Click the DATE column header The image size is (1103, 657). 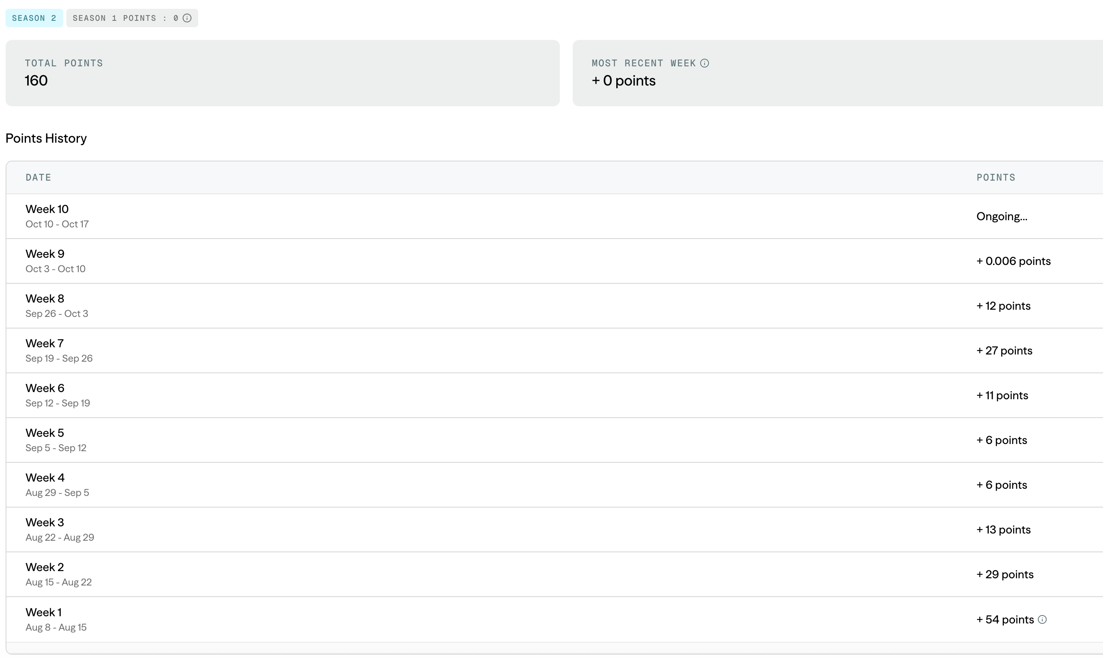tap(38, 177)
